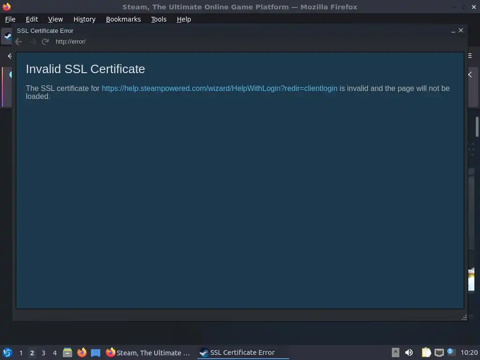Open the Edit menu
This screenshot has width=480, height=360.
point(32,19)
